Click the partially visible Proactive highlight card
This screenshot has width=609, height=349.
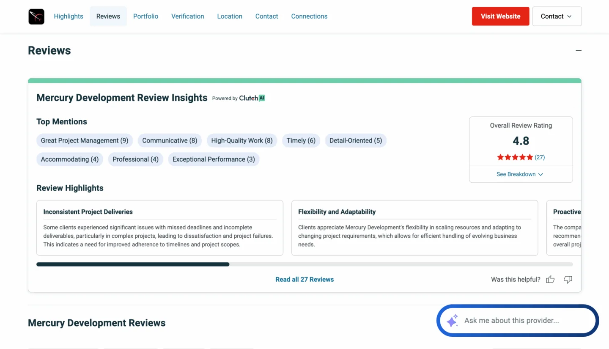564,228
